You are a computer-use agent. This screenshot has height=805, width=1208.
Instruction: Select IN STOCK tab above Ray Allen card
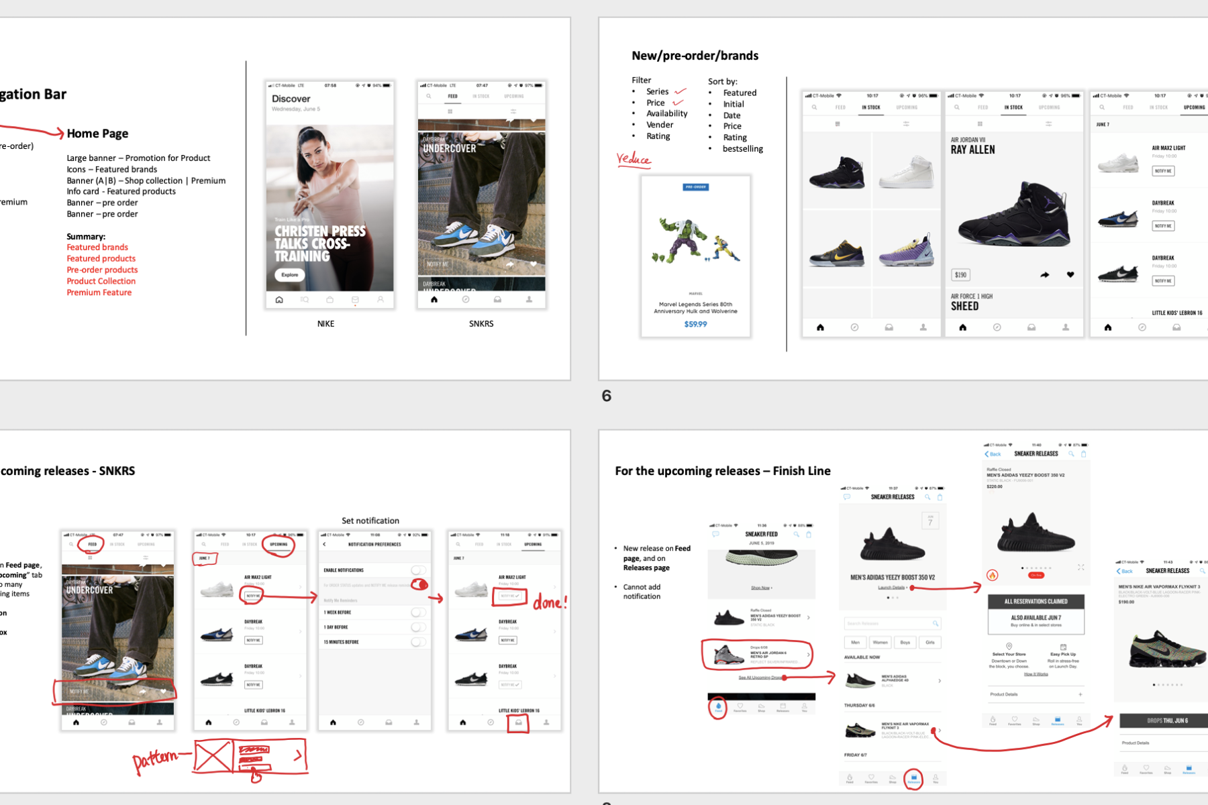click(1013, 107)
